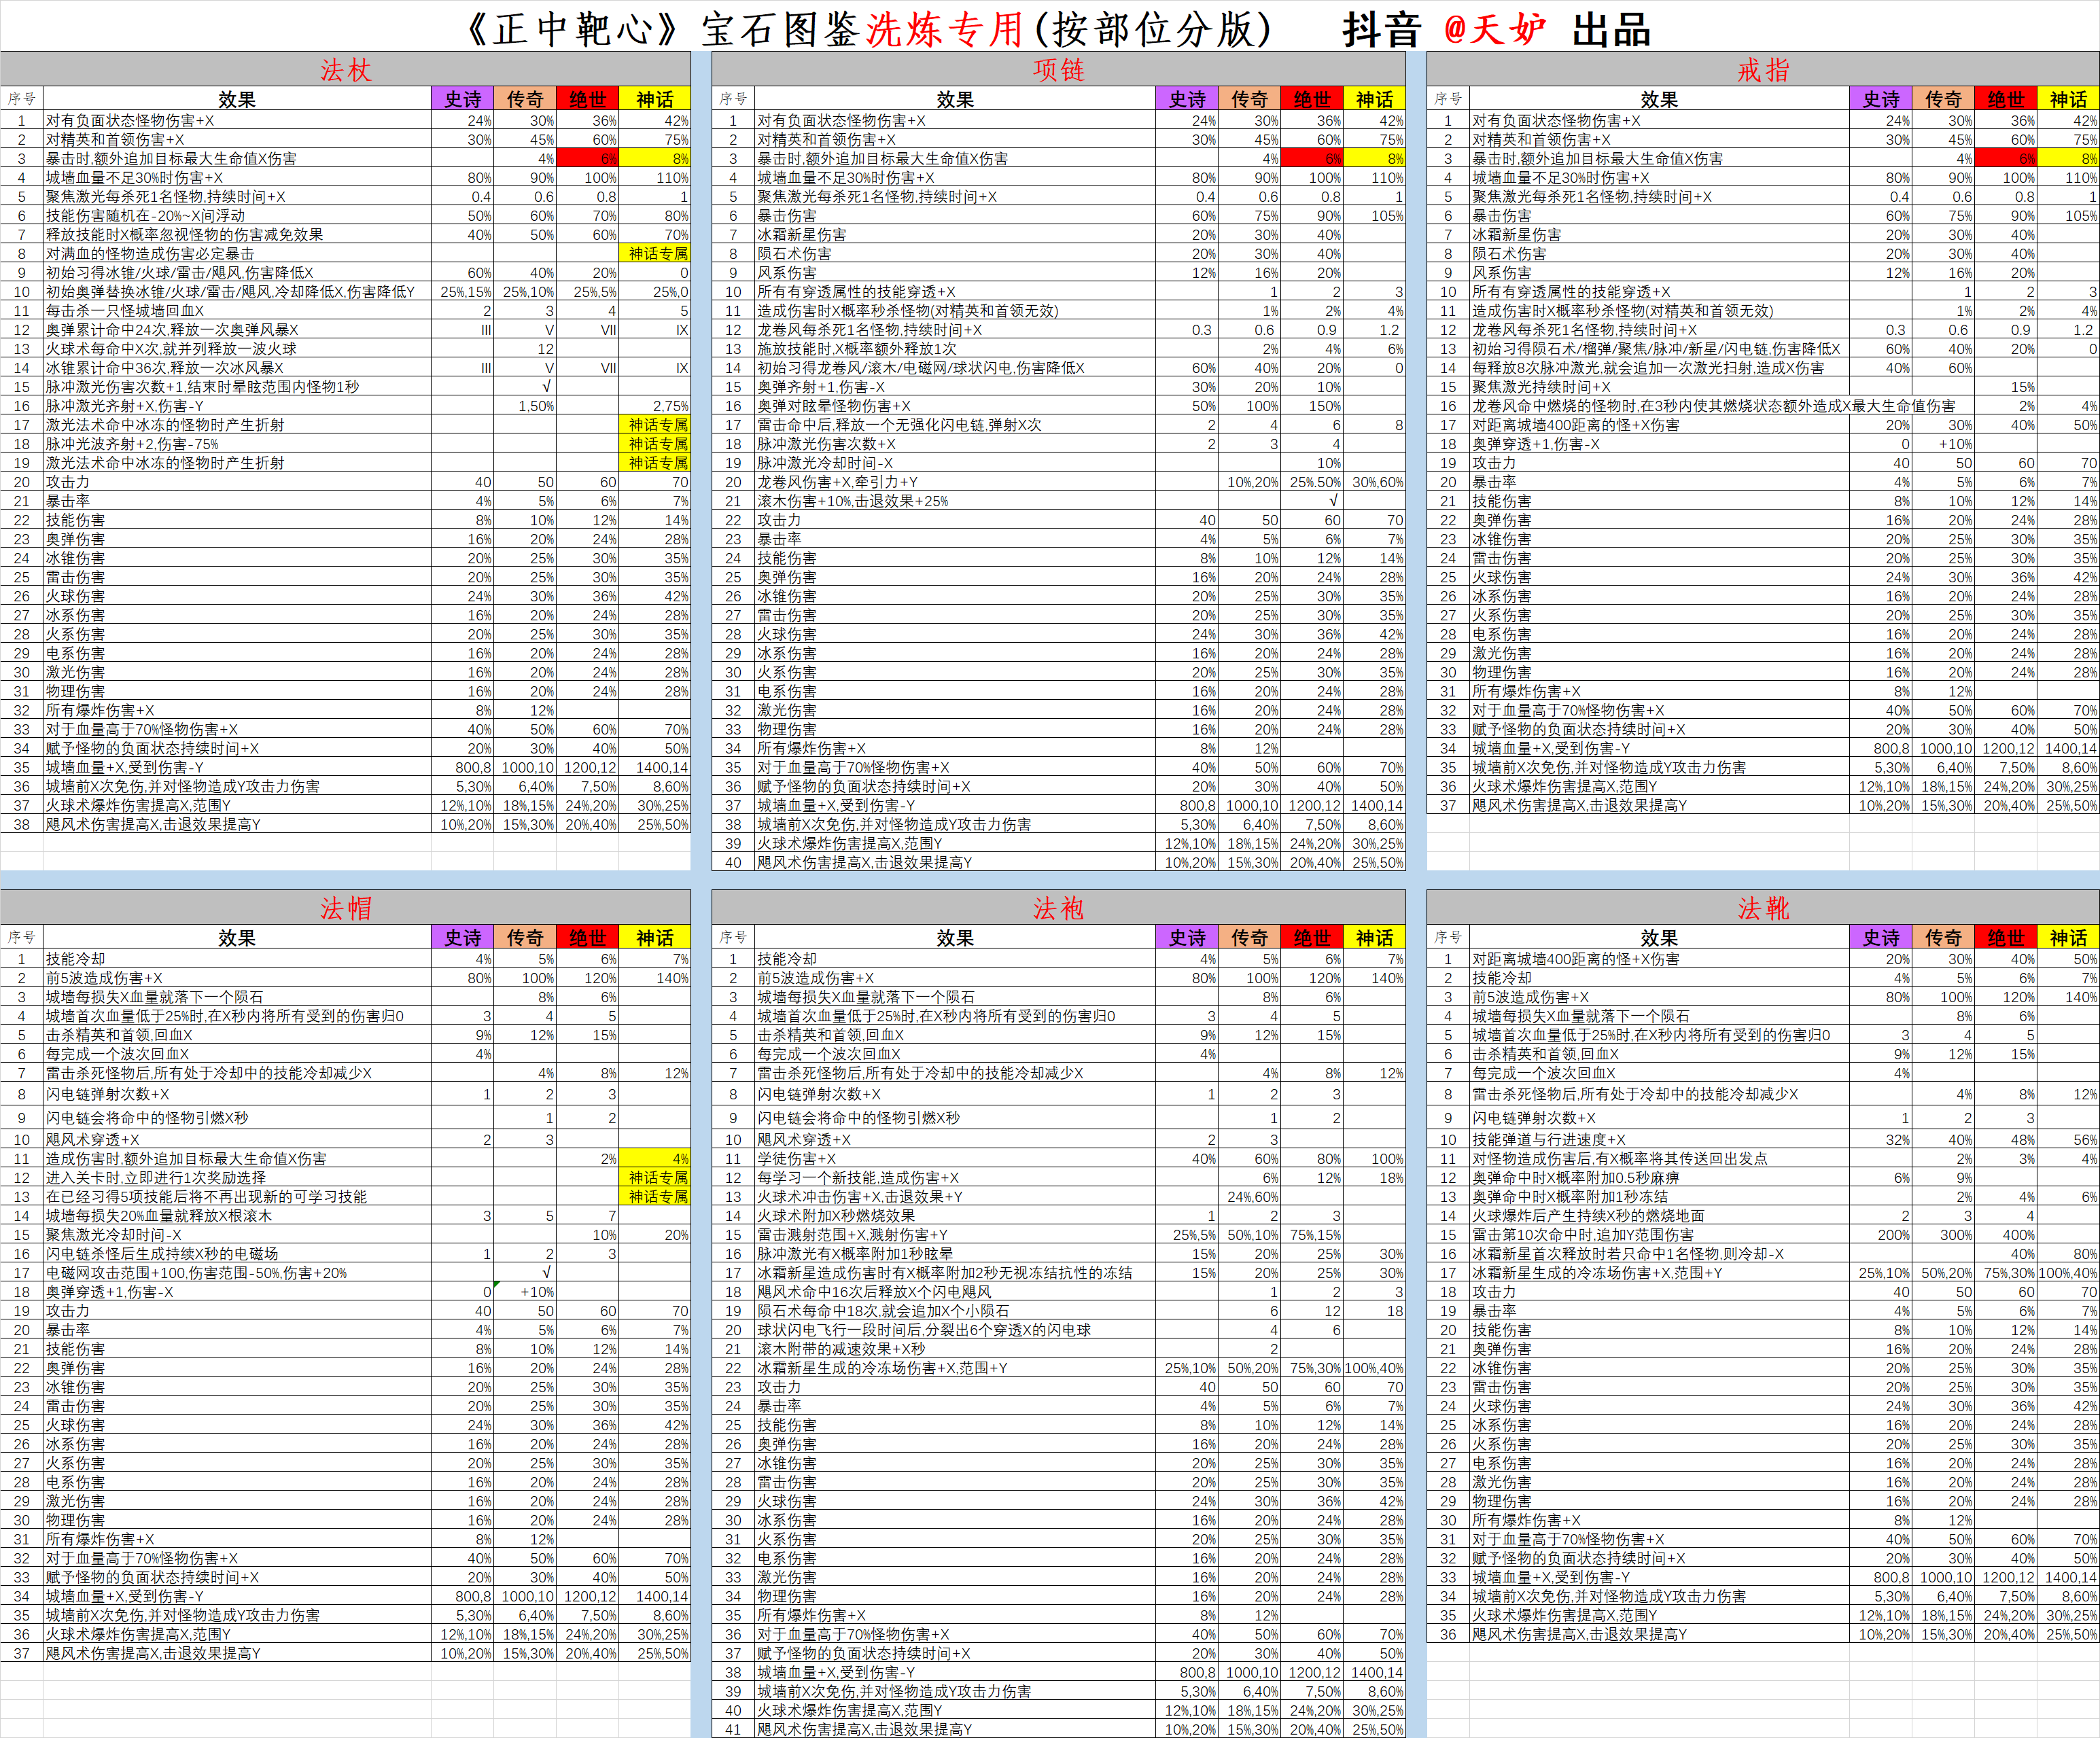Click row 施放技能时,X概率额外释放1次

(1059, 348)
